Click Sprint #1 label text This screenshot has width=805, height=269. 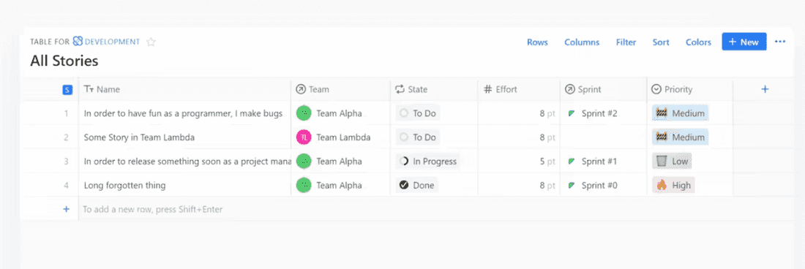[599, 162]
